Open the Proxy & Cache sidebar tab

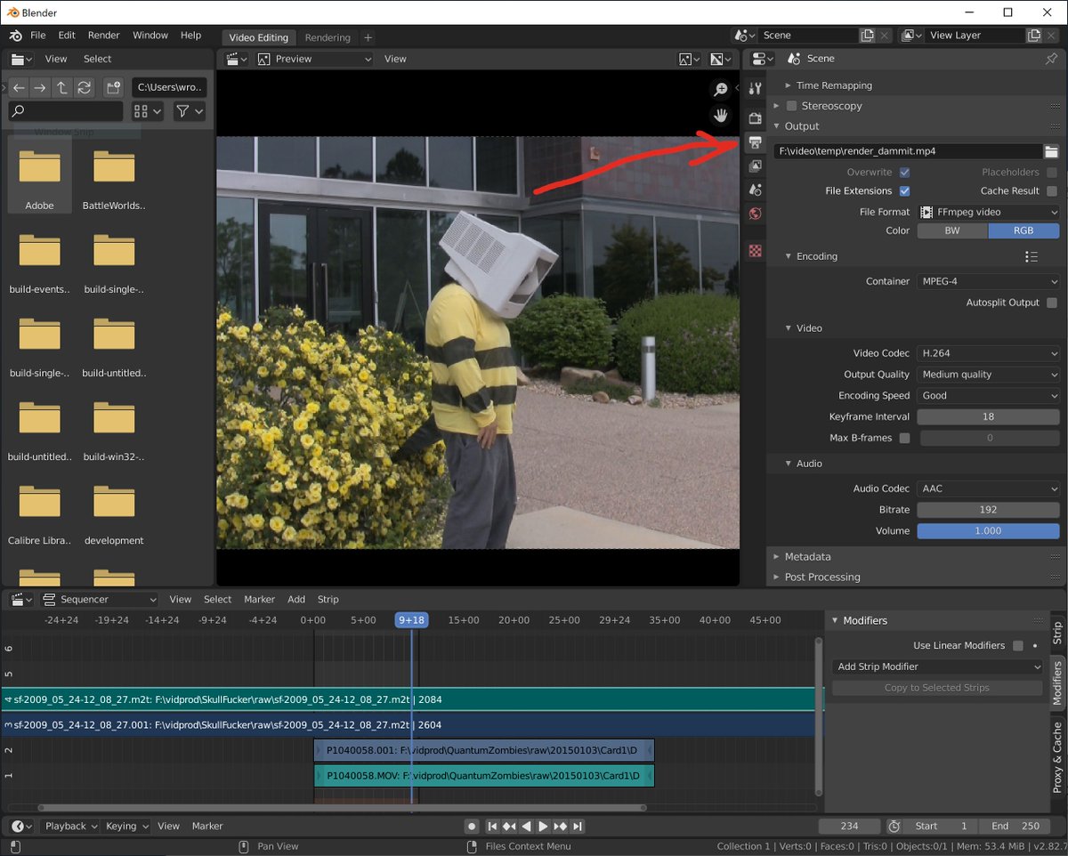click(1057, 757)
